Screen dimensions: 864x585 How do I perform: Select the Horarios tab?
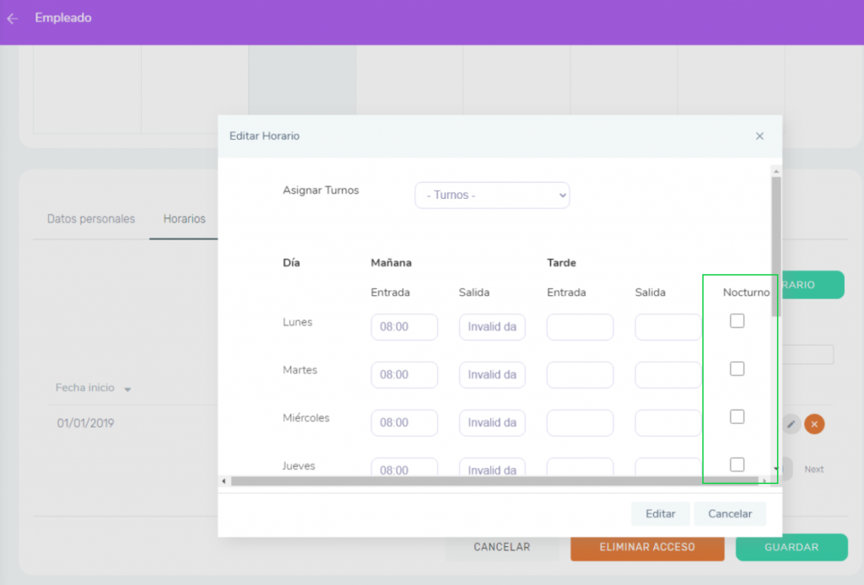pyautogui.click(x=184, y=219)
